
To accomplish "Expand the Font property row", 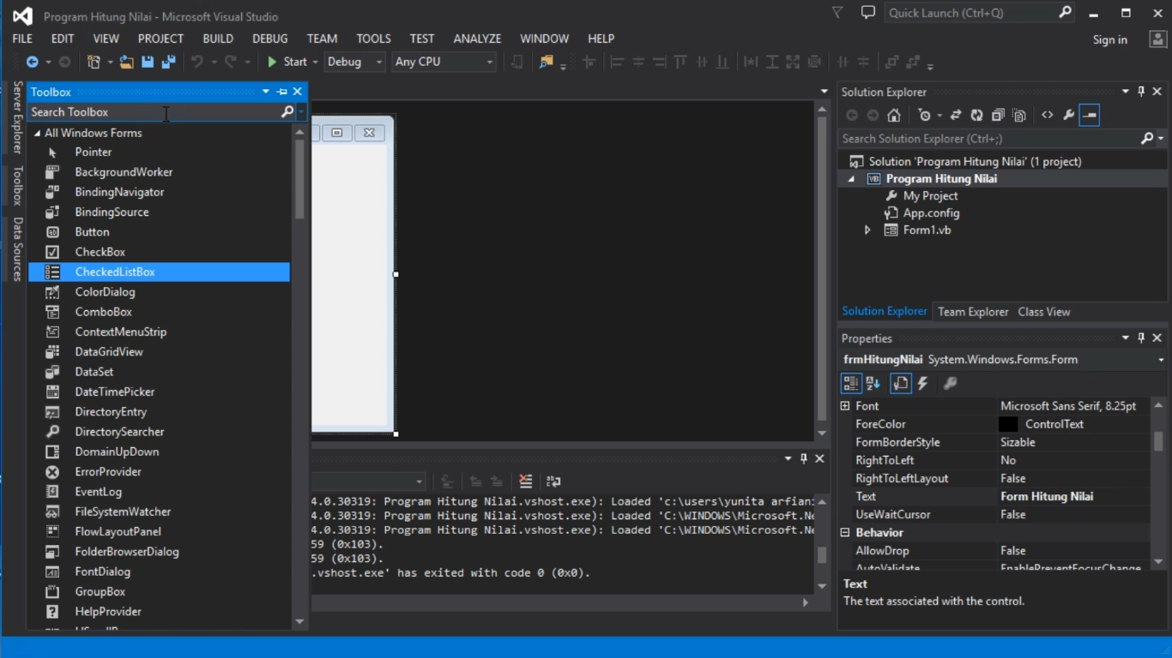I will pyautogui.click(x=845, y=406).
